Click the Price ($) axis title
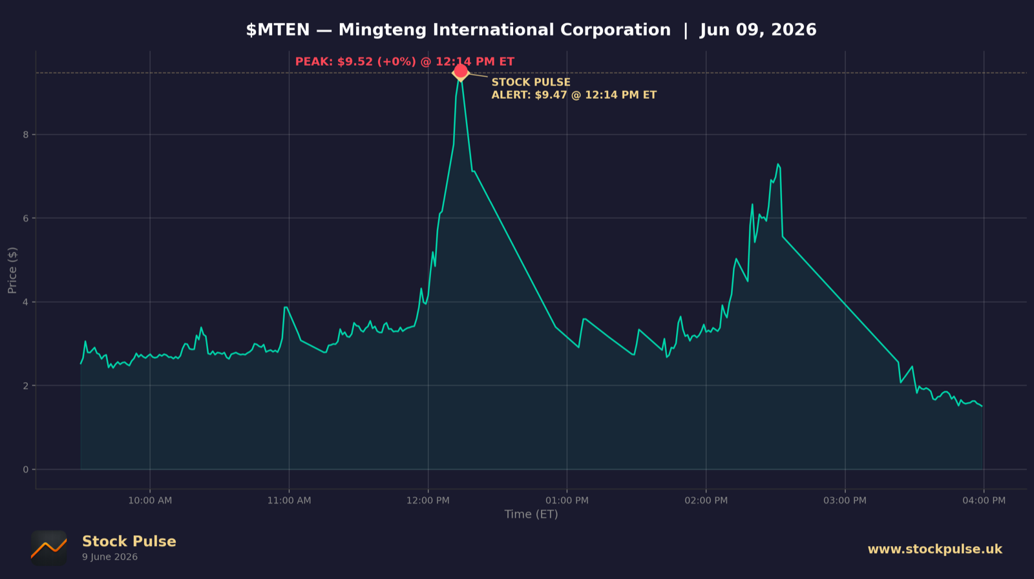Viewport: 1034px width, 579px height. [12, 270]
